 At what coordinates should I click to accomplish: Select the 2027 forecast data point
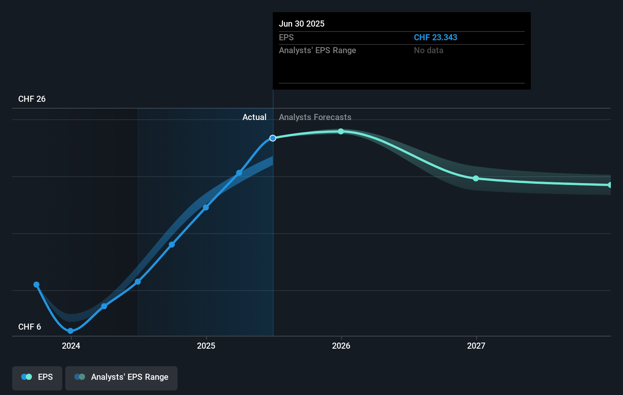[x=476, y=178]
